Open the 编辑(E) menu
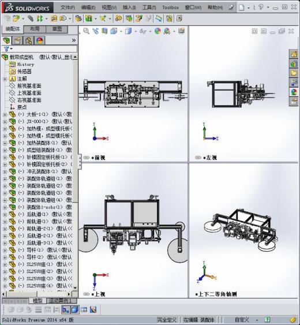This screenshot has width=300, height=325. click(x=88, y=8)
